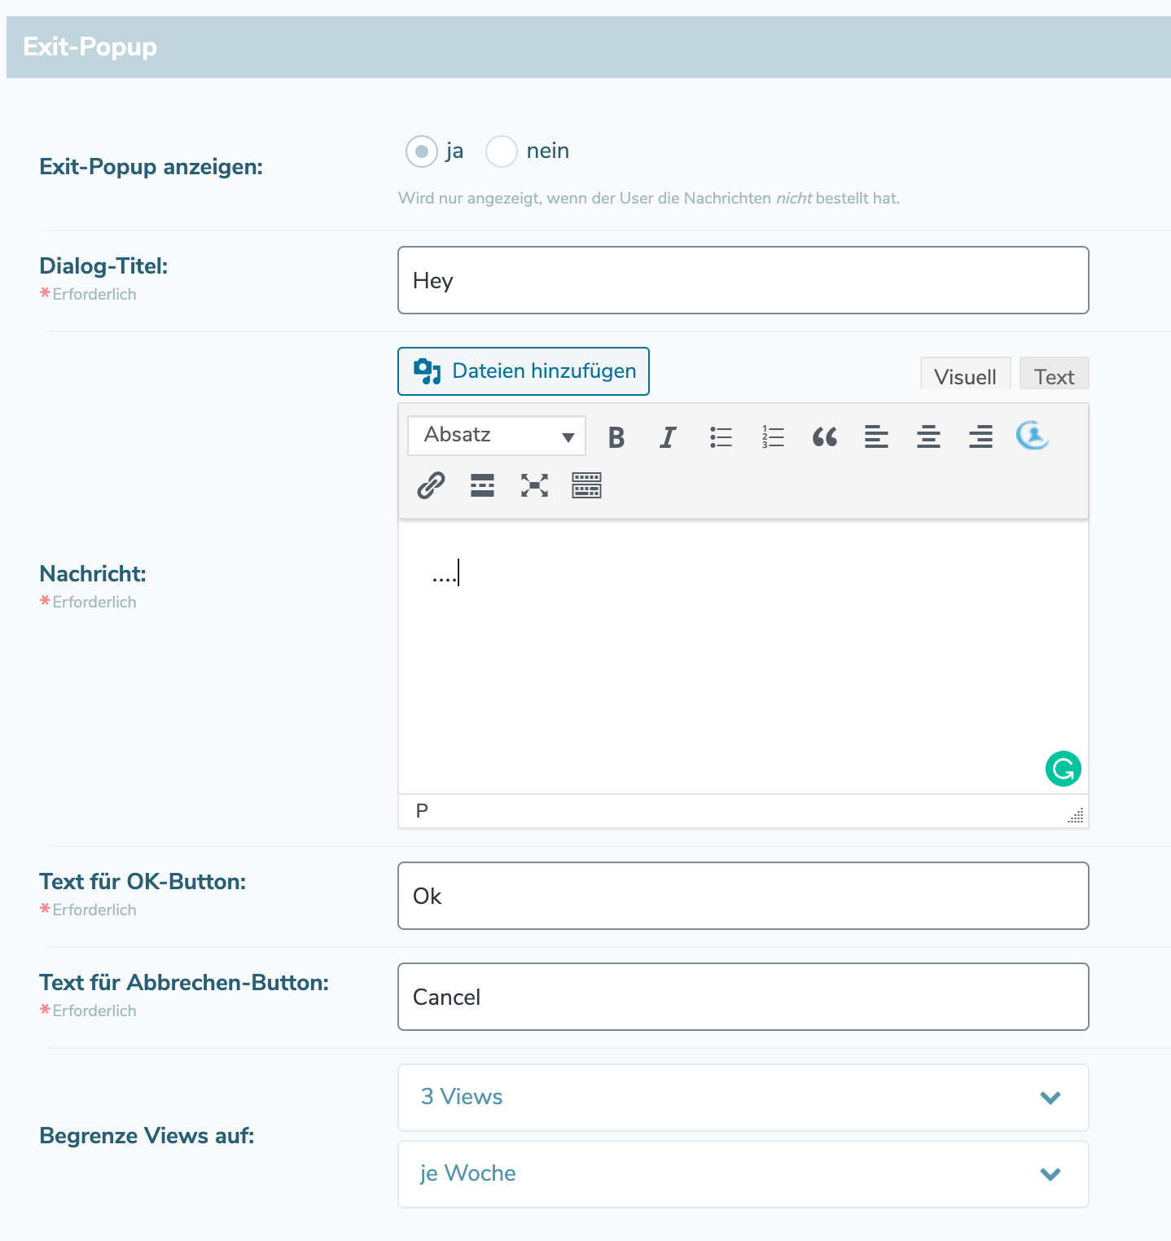
Task: Open the Absatz paragraph format dropdown
Action: (497, 436)
